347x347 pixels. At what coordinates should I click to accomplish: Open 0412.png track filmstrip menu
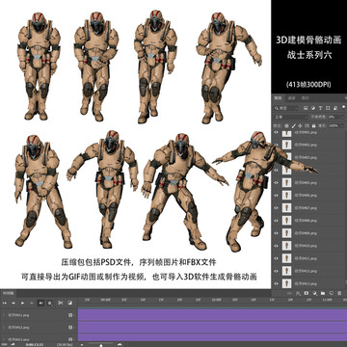(70, 328)
